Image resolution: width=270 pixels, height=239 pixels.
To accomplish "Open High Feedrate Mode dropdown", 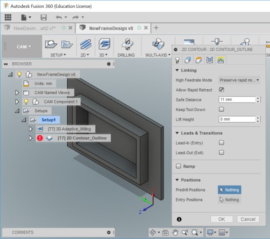I will click(239, 80).
